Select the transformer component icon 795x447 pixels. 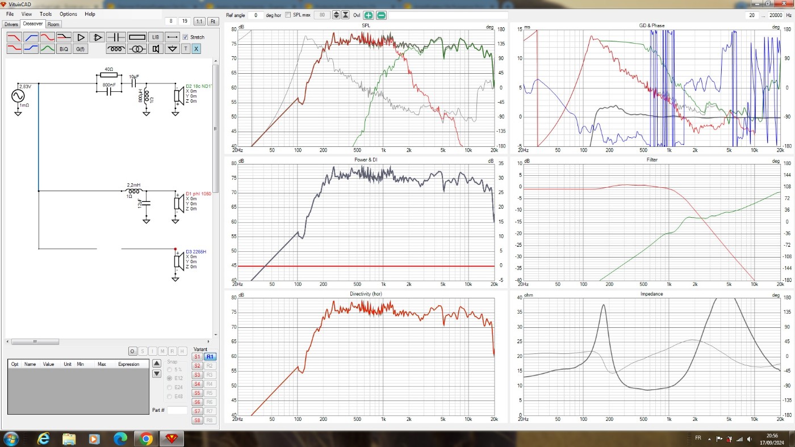pos(137,49)
